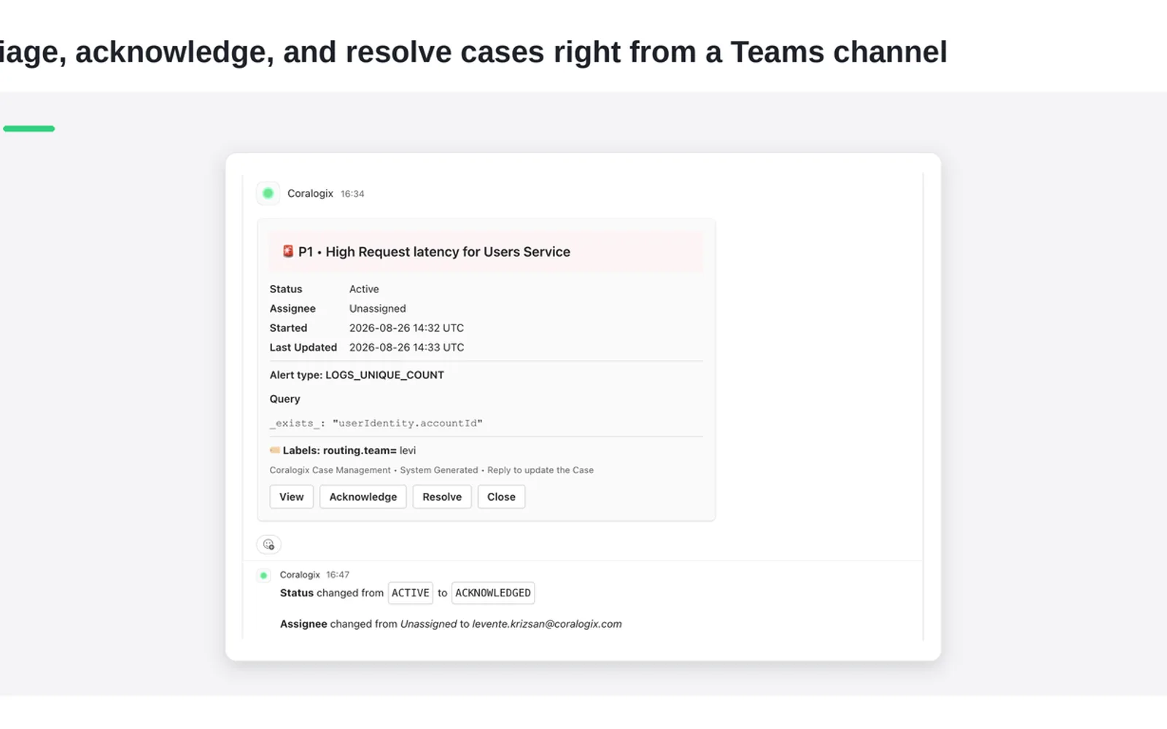
Task: Select the green slide indicator bar
Action: tap(29, 129)
